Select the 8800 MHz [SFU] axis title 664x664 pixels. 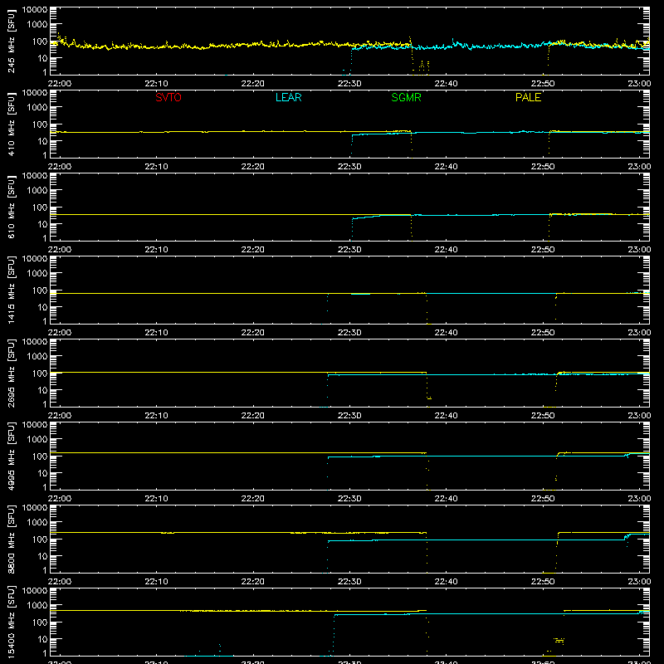[11, 539]
